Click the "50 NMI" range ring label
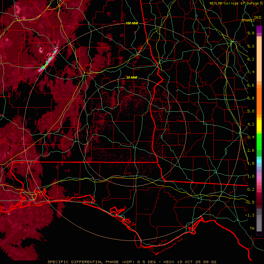264x264 pixels. point(132,77)
